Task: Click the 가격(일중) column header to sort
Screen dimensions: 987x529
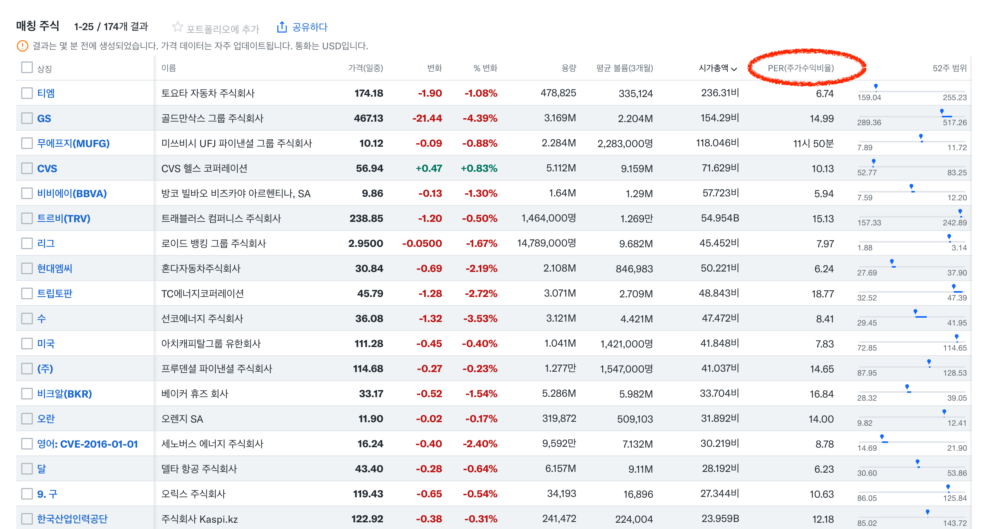Action: click(365, 67)
